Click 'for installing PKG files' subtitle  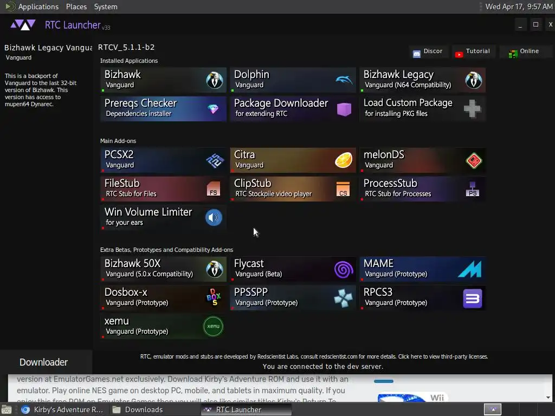[396, 114]
